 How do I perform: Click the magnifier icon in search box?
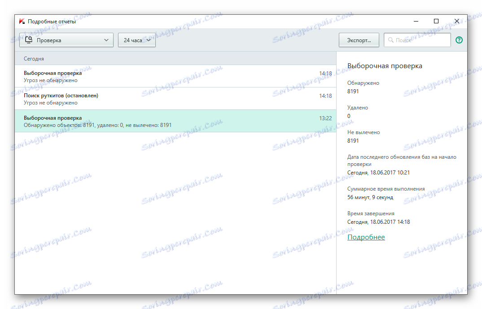391,40
